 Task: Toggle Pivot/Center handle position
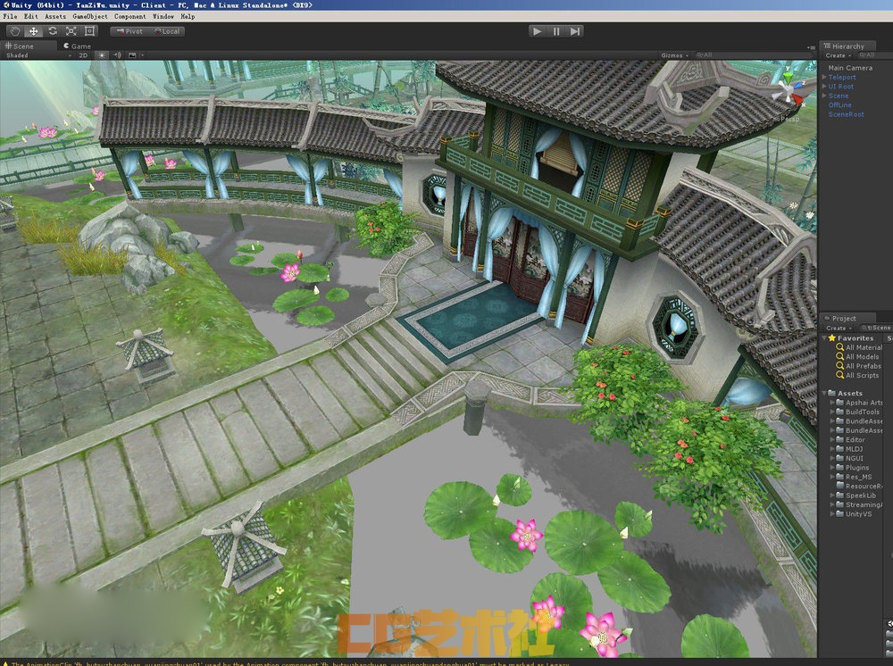[129, 31]
